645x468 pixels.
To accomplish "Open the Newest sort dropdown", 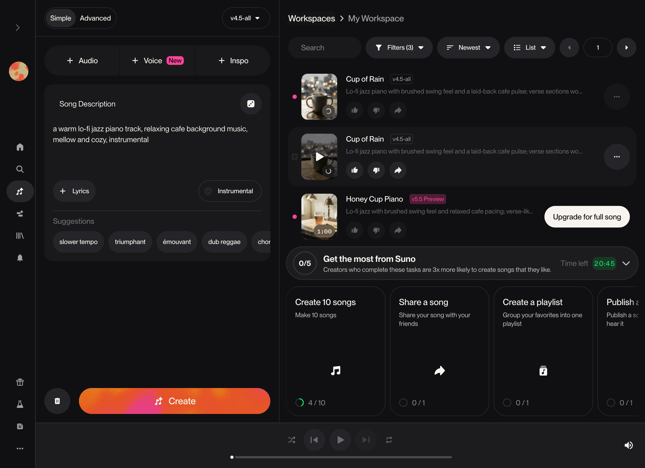I will point(468,48).
